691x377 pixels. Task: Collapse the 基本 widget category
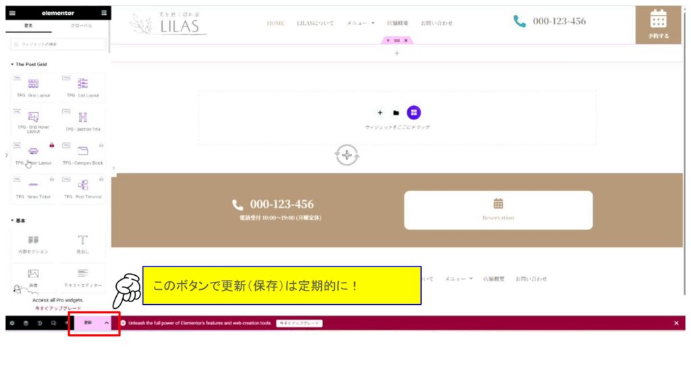pyautogui.click(x=18, y=221)
